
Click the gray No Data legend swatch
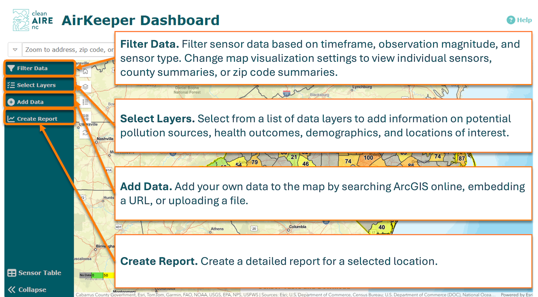[85, 275]
